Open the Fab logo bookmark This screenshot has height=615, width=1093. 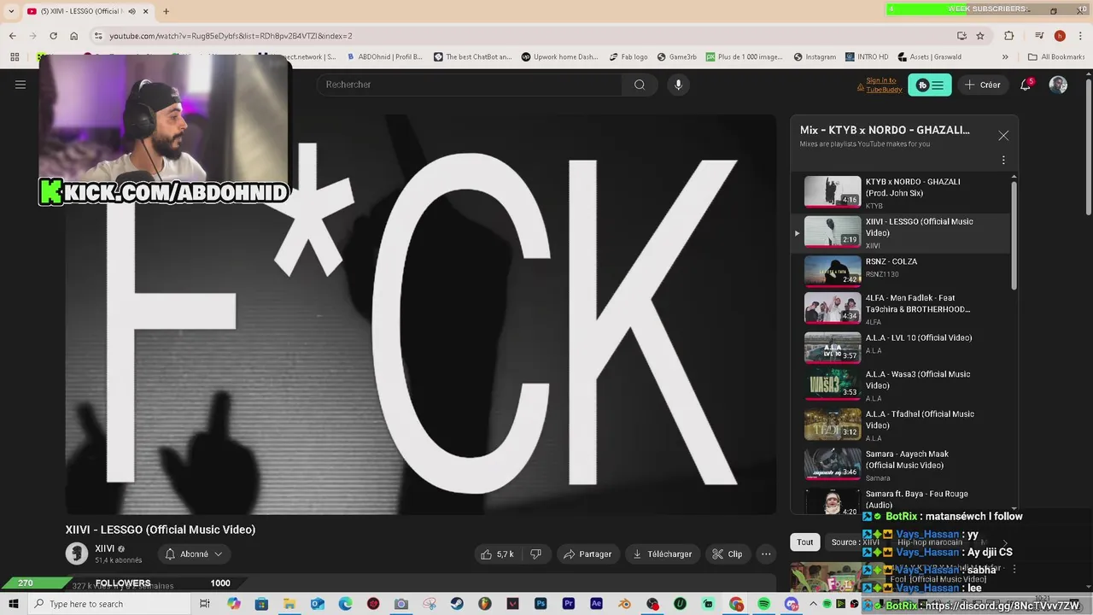(x=628, y=57)
